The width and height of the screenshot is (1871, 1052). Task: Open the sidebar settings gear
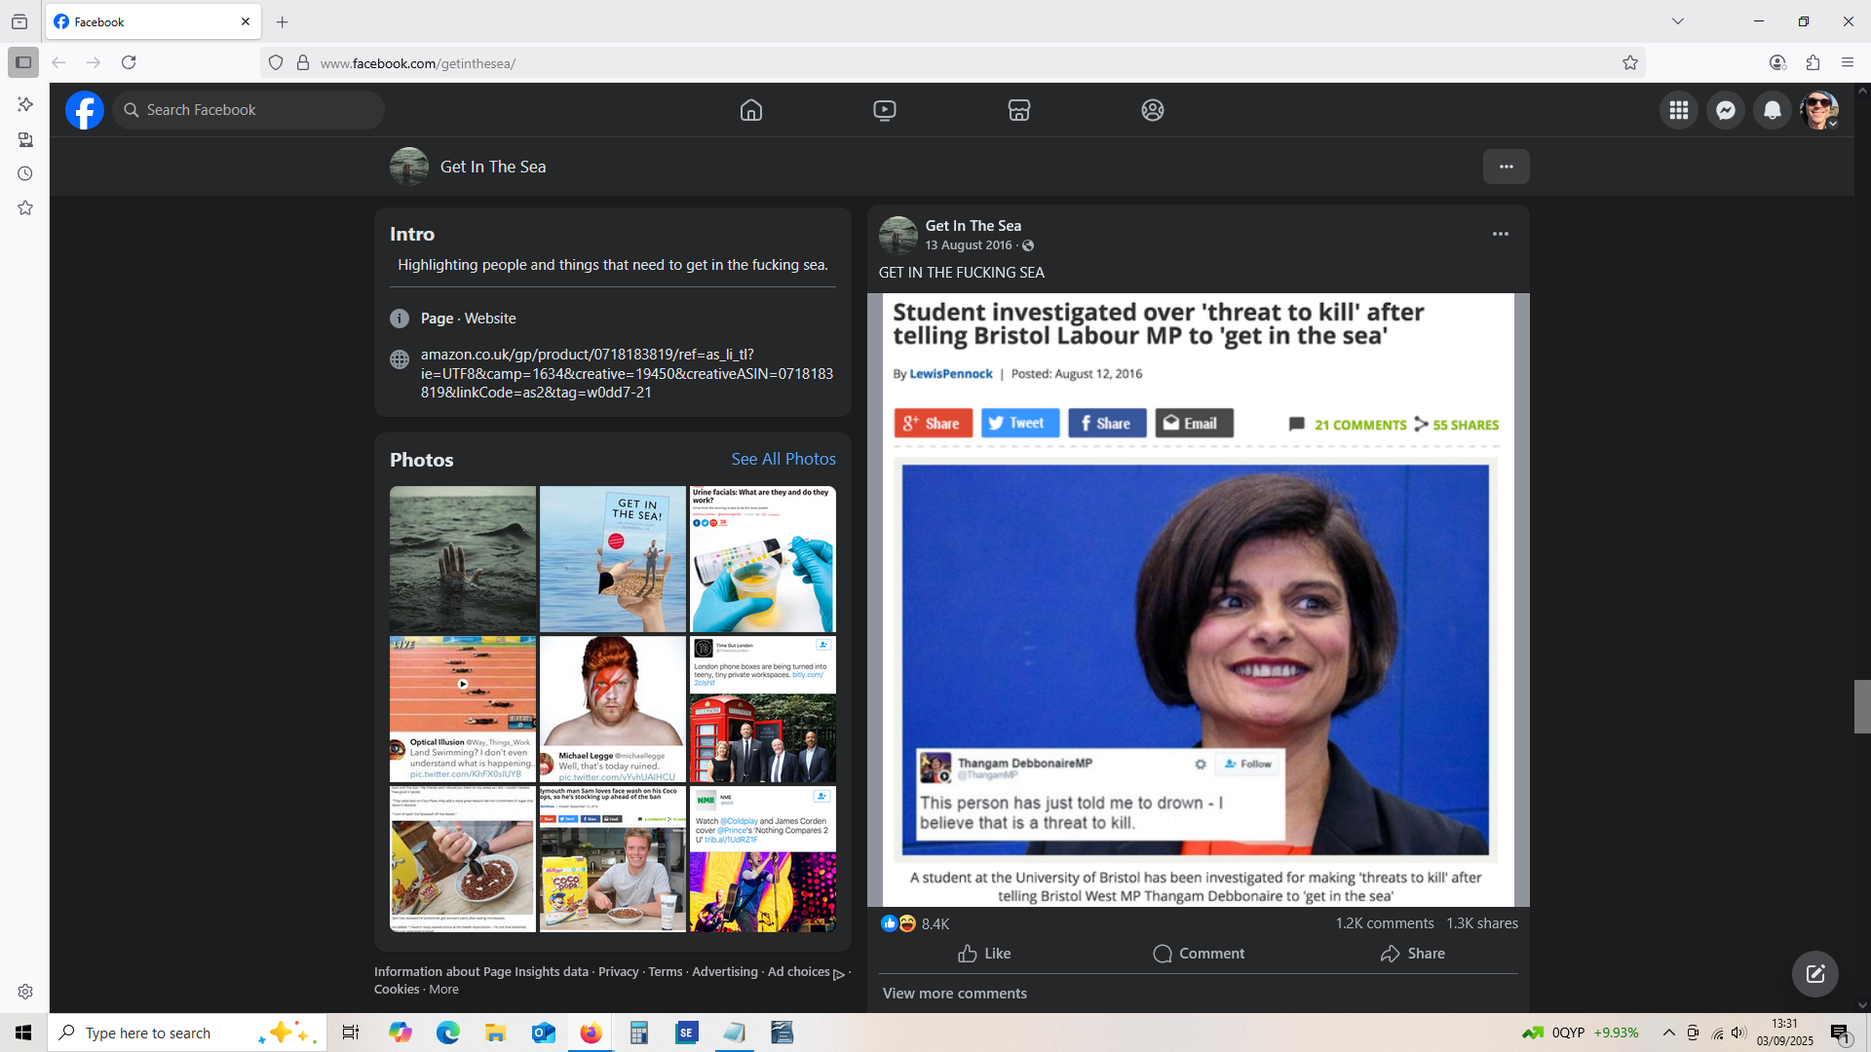pyautogui.click(x=25, y=992)
